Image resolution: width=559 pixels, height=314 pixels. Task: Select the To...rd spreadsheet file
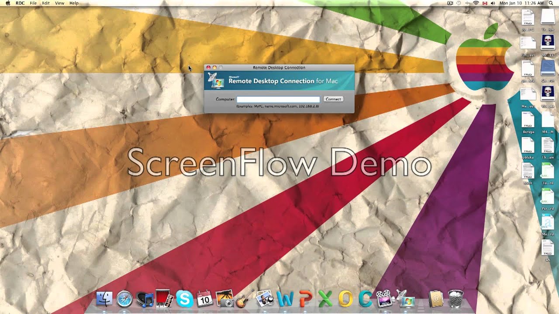[548, 174]
